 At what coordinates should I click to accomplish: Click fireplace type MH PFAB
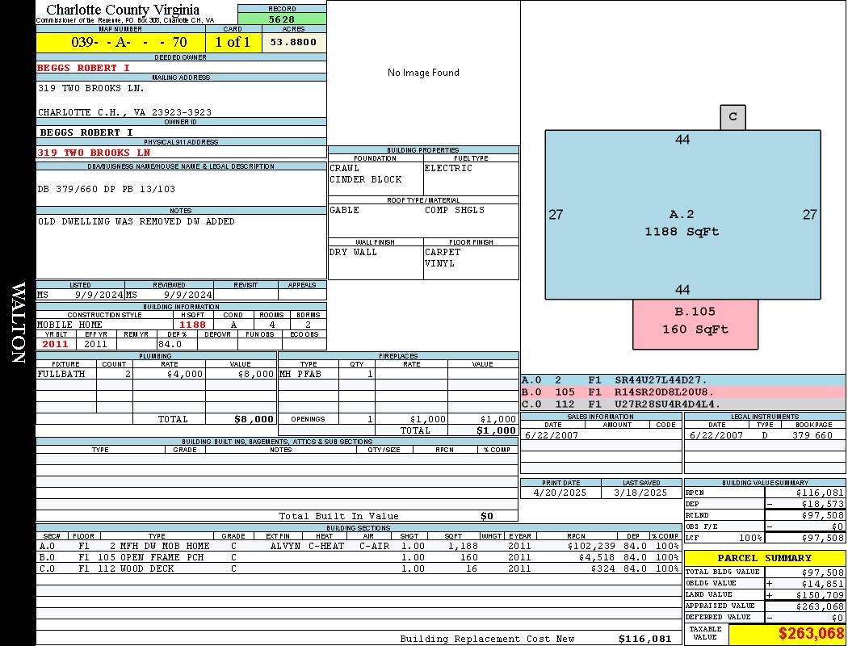pyautogui.click(x=300, y=374)
